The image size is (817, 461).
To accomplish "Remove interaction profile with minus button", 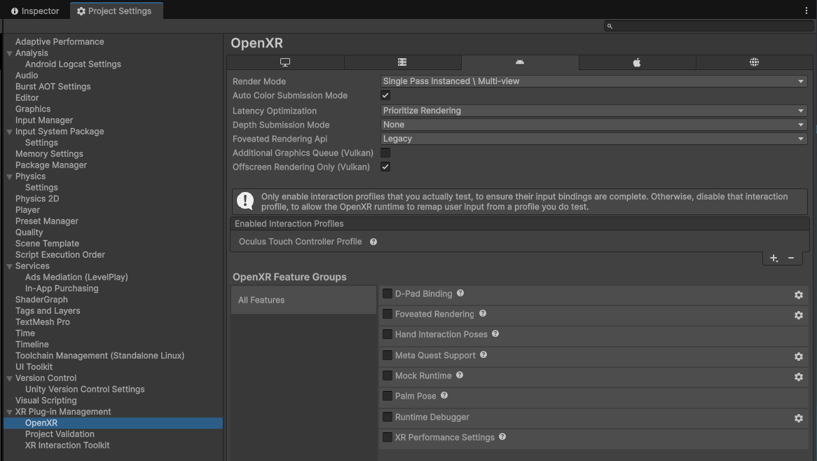I will (x=791, y=259).
